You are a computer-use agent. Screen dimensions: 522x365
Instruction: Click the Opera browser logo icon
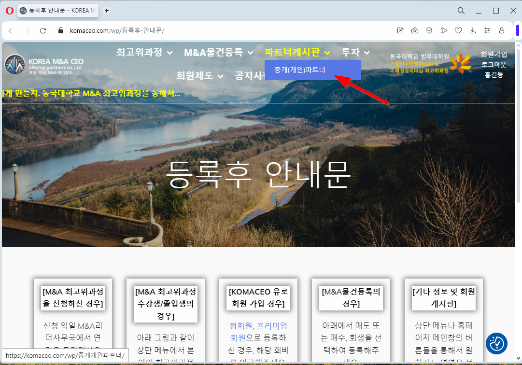[10, 11]
